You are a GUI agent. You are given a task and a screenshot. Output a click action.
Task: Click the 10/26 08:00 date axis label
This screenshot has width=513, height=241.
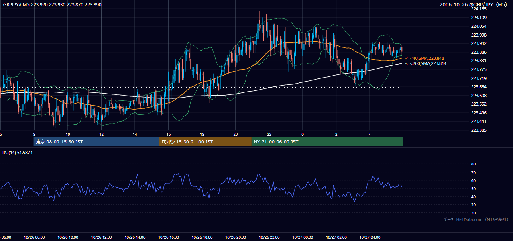34,237
